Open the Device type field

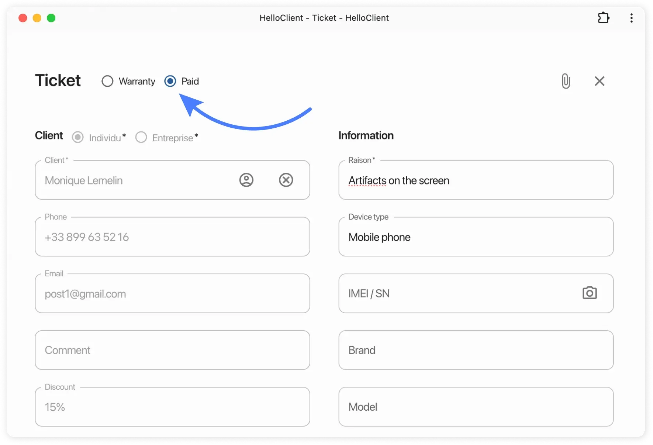point(476,237)
